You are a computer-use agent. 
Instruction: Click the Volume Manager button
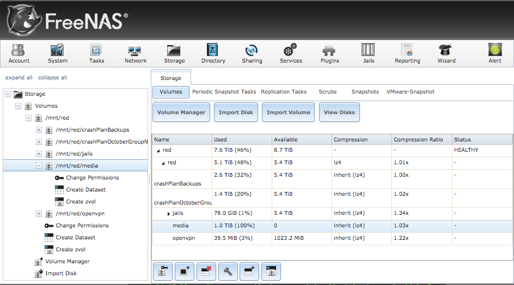pyautogui.click(x=181, y=112)
